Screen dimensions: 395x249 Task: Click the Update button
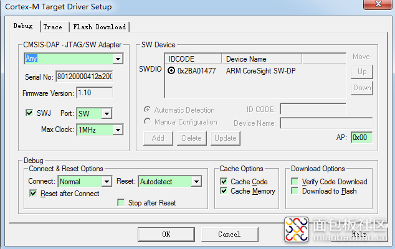(226, 138)
